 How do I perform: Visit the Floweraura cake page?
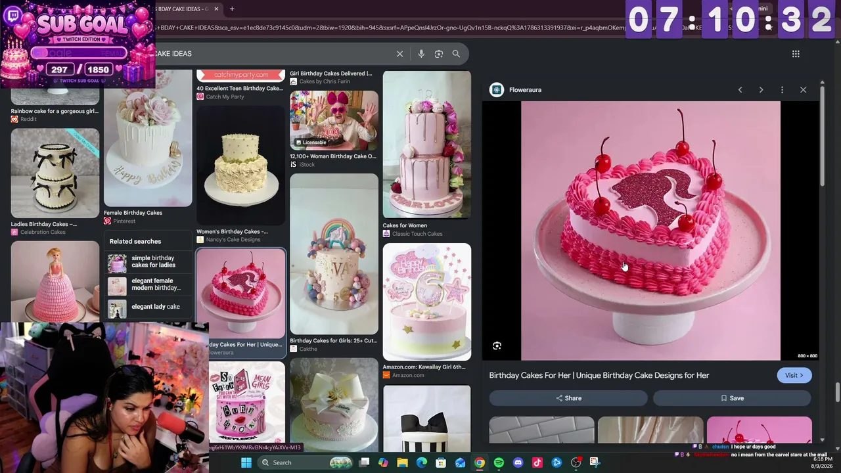[x=794, y=375]
